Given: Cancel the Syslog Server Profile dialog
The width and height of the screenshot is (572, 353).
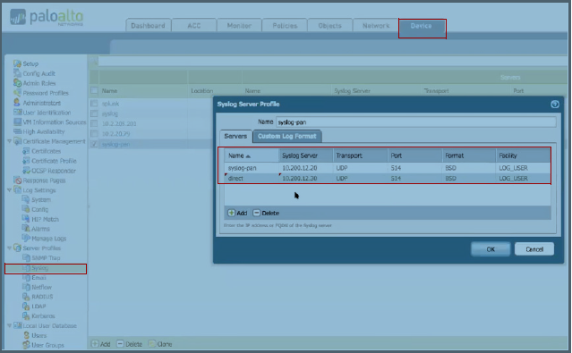Looking at the screenshot, I should (x=534, y=249).
